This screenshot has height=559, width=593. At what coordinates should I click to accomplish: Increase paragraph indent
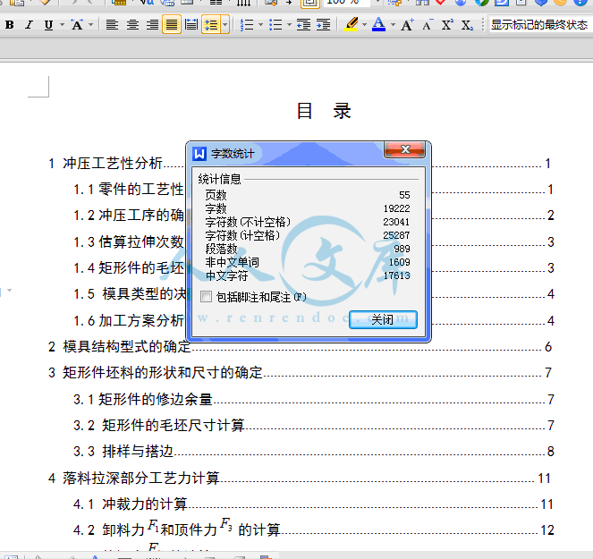324,25
